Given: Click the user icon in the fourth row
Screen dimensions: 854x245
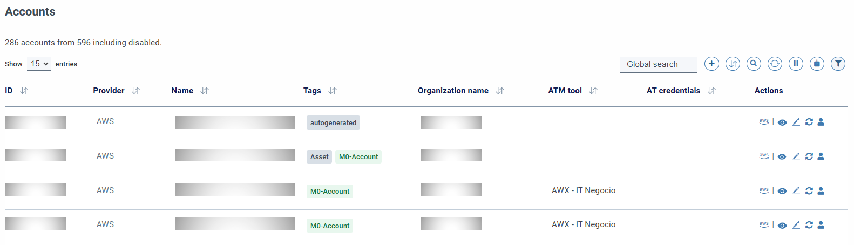Looking at the screenshot, I should [821, 225].
